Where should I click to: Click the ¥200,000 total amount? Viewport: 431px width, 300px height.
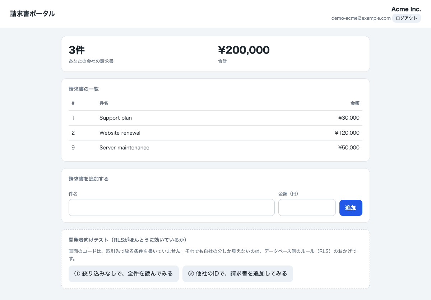[x=244, y=50]
